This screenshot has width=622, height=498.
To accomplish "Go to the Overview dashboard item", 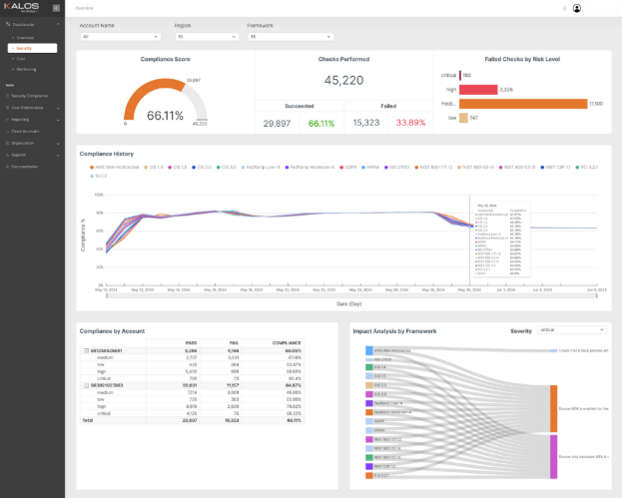I will pyautogui.click(x=25, y=38).
